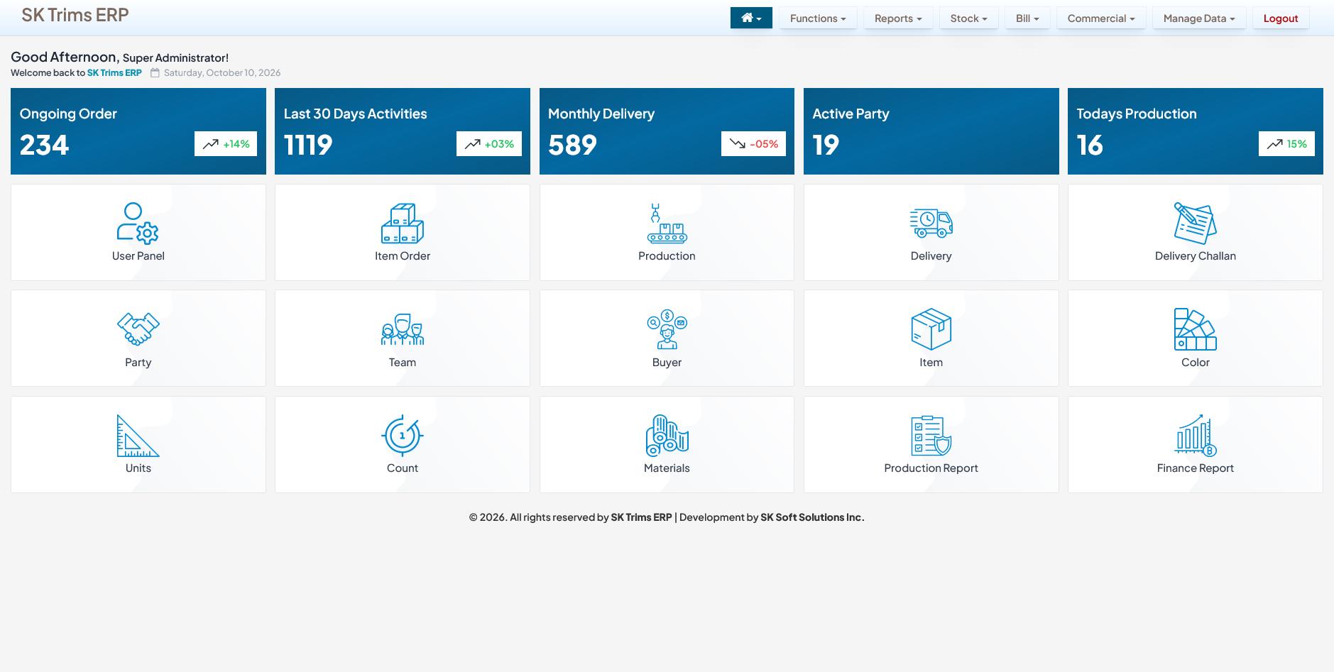Open the Delivery truck icon
The width and height of the screenshot is (1334, 672).
(931, 223)
